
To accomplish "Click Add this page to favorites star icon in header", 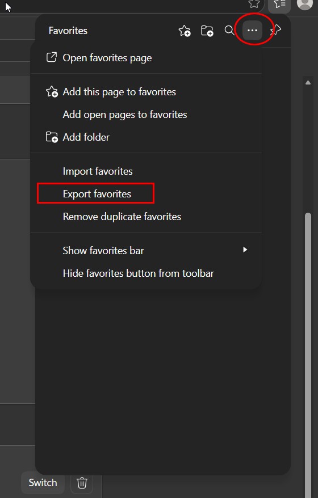I will [x=185, y=31].
